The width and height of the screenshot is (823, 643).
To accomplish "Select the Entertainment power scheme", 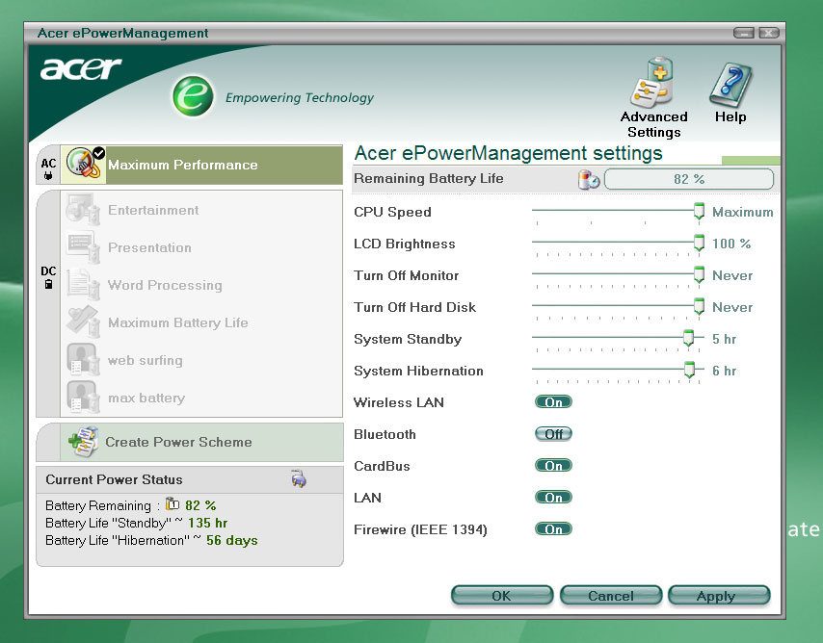I will click(201, 210).
